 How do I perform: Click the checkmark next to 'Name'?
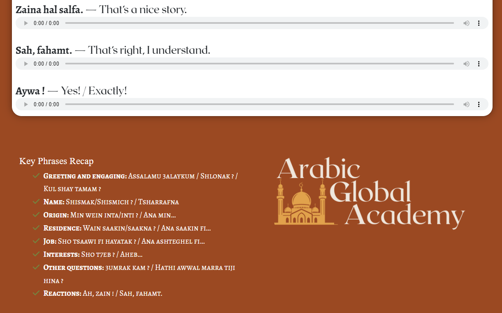point(36,202)
